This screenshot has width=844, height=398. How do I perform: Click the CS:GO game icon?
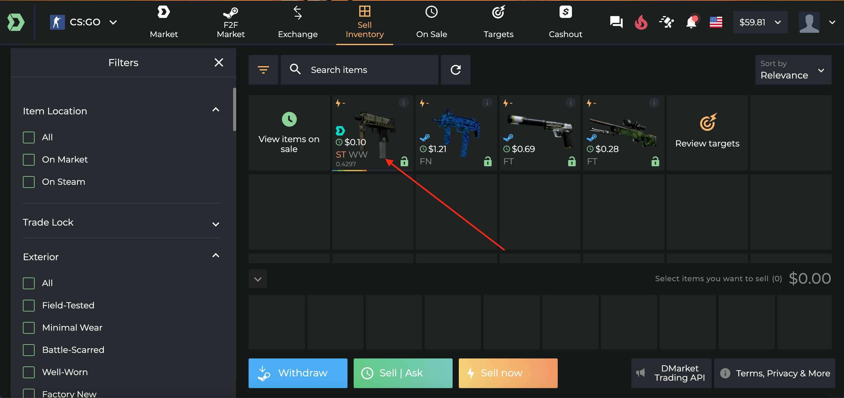[57, 22]
